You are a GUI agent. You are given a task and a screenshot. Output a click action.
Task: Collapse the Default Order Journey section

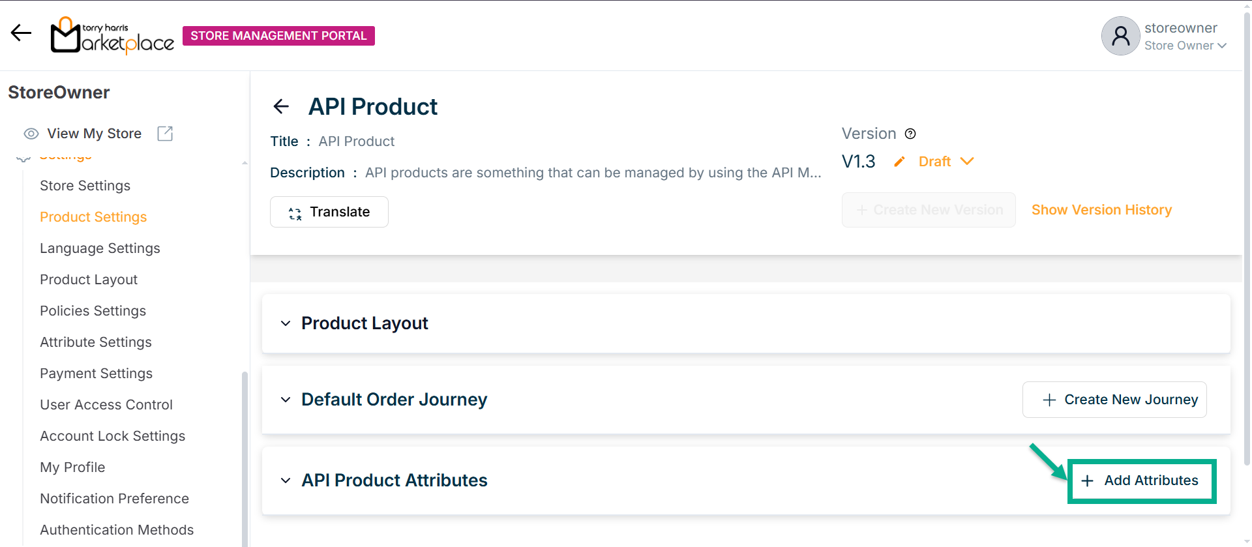[x=286, y=400]
